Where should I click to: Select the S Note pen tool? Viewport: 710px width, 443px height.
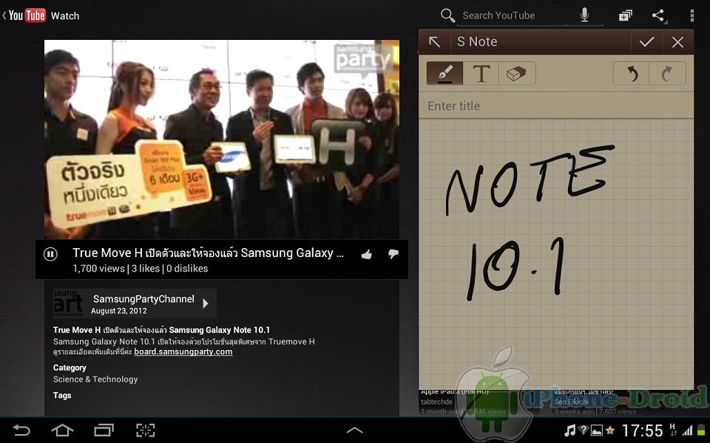[x=444, y=73]
